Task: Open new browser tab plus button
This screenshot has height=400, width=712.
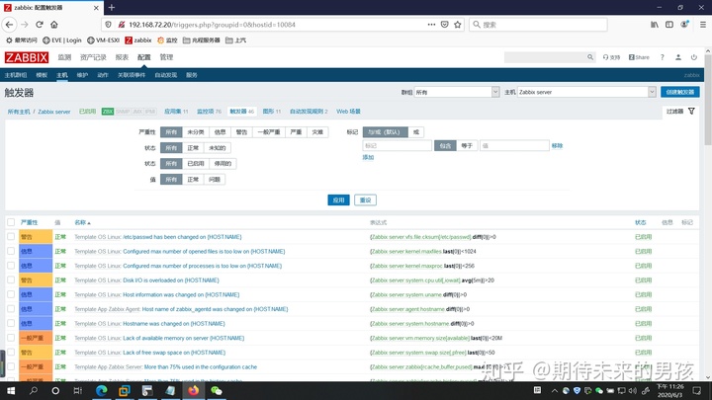Action: coord(111,7)
